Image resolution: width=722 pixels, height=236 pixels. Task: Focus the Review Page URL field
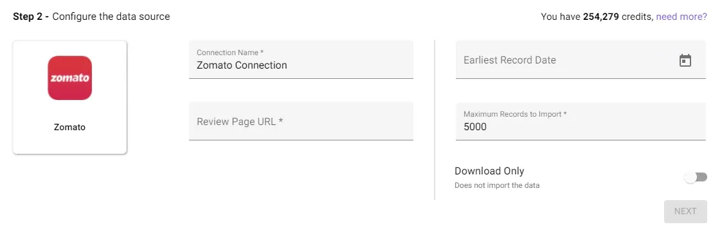[301, 121]
